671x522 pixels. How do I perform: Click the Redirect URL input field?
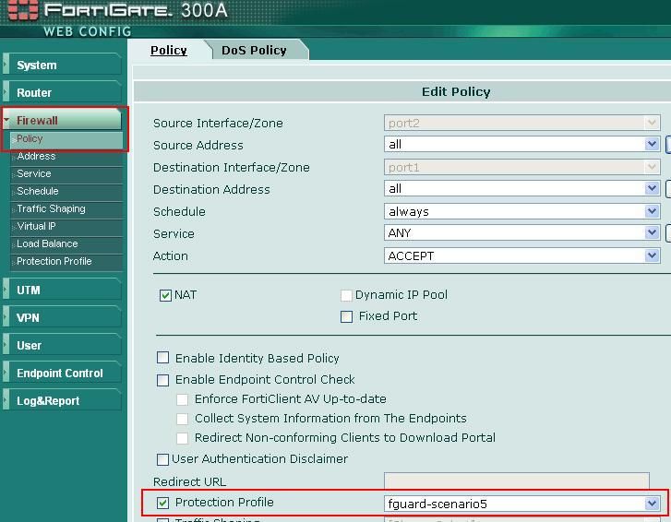click(527, 481)
